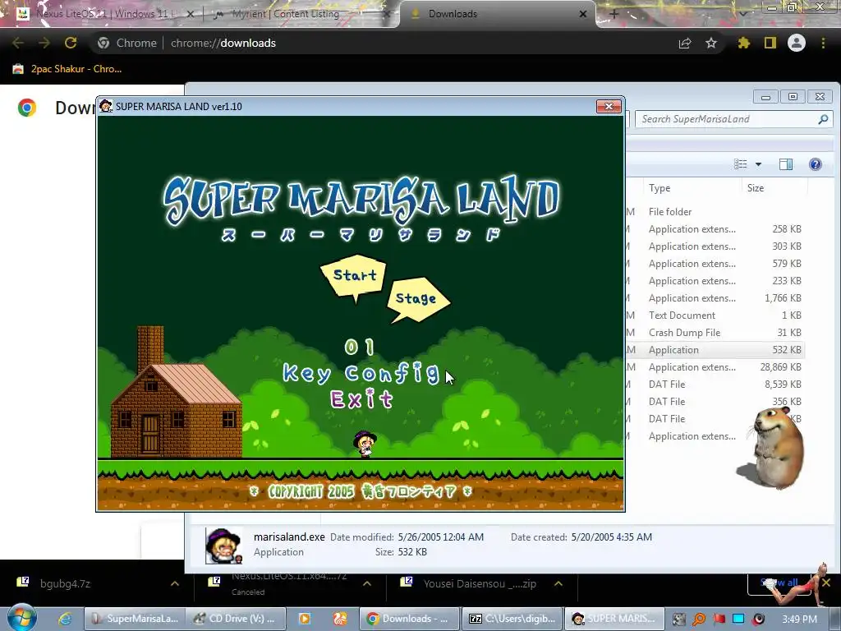Close the SUPER MARISA LAND game window
This screenshot has height=631, width=841.
pyautogui.click(x=609, y=106)
